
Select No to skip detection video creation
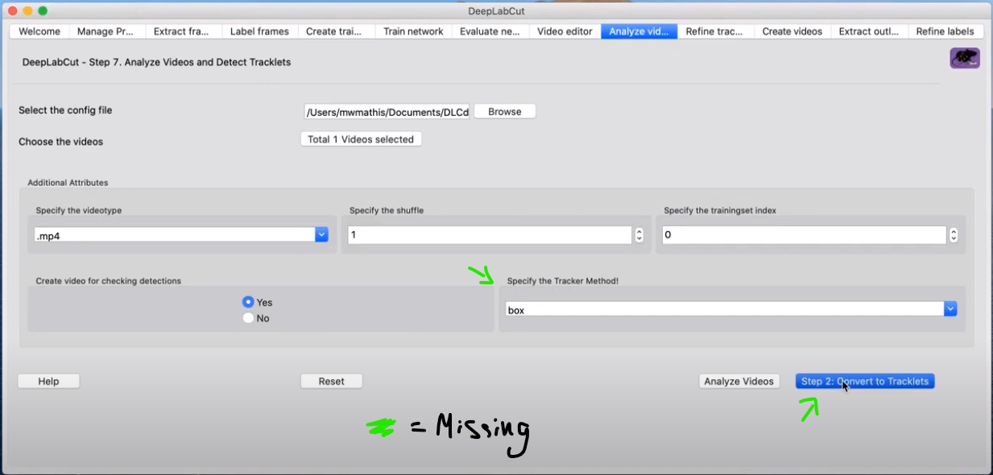(248, 318)
